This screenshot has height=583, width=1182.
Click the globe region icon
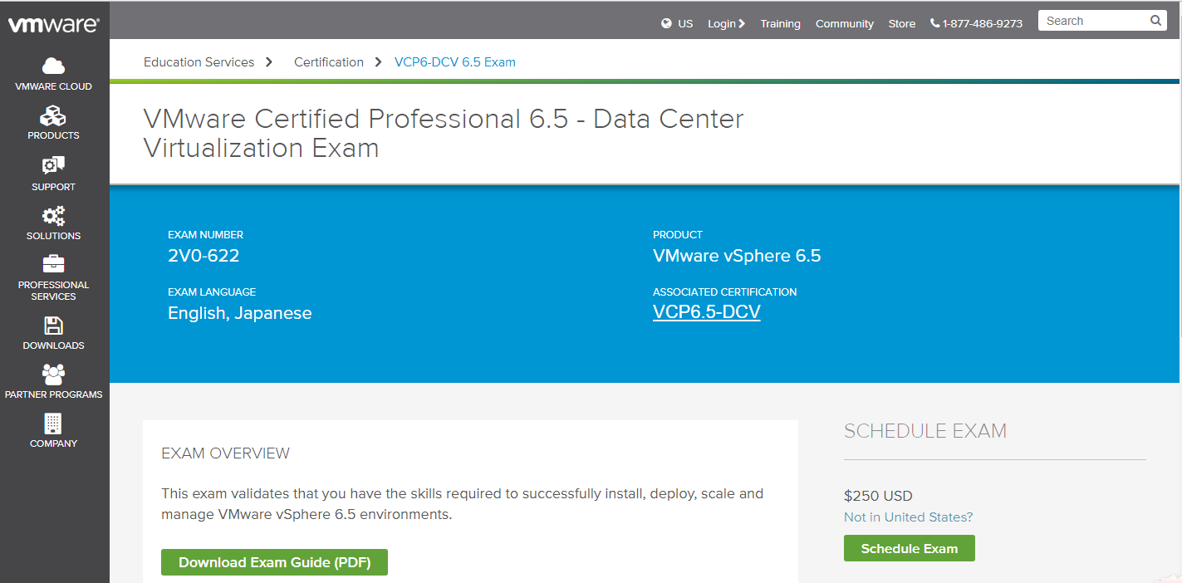pyautogui.click(x=666, y=23)
